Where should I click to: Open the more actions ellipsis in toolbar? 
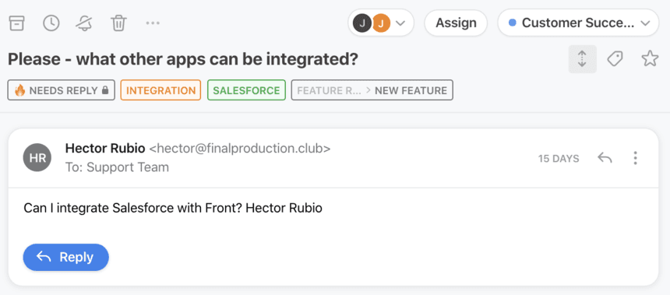point(153,23)
